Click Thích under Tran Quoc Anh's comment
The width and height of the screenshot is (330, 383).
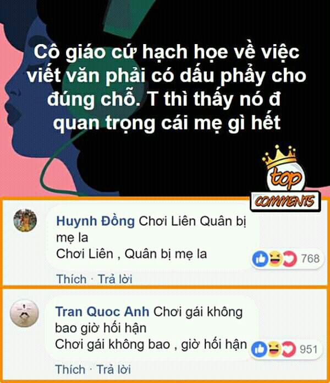point(70,369)
